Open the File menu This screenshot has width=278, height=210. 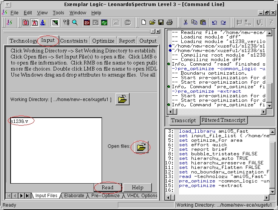(x=14, y=13)
